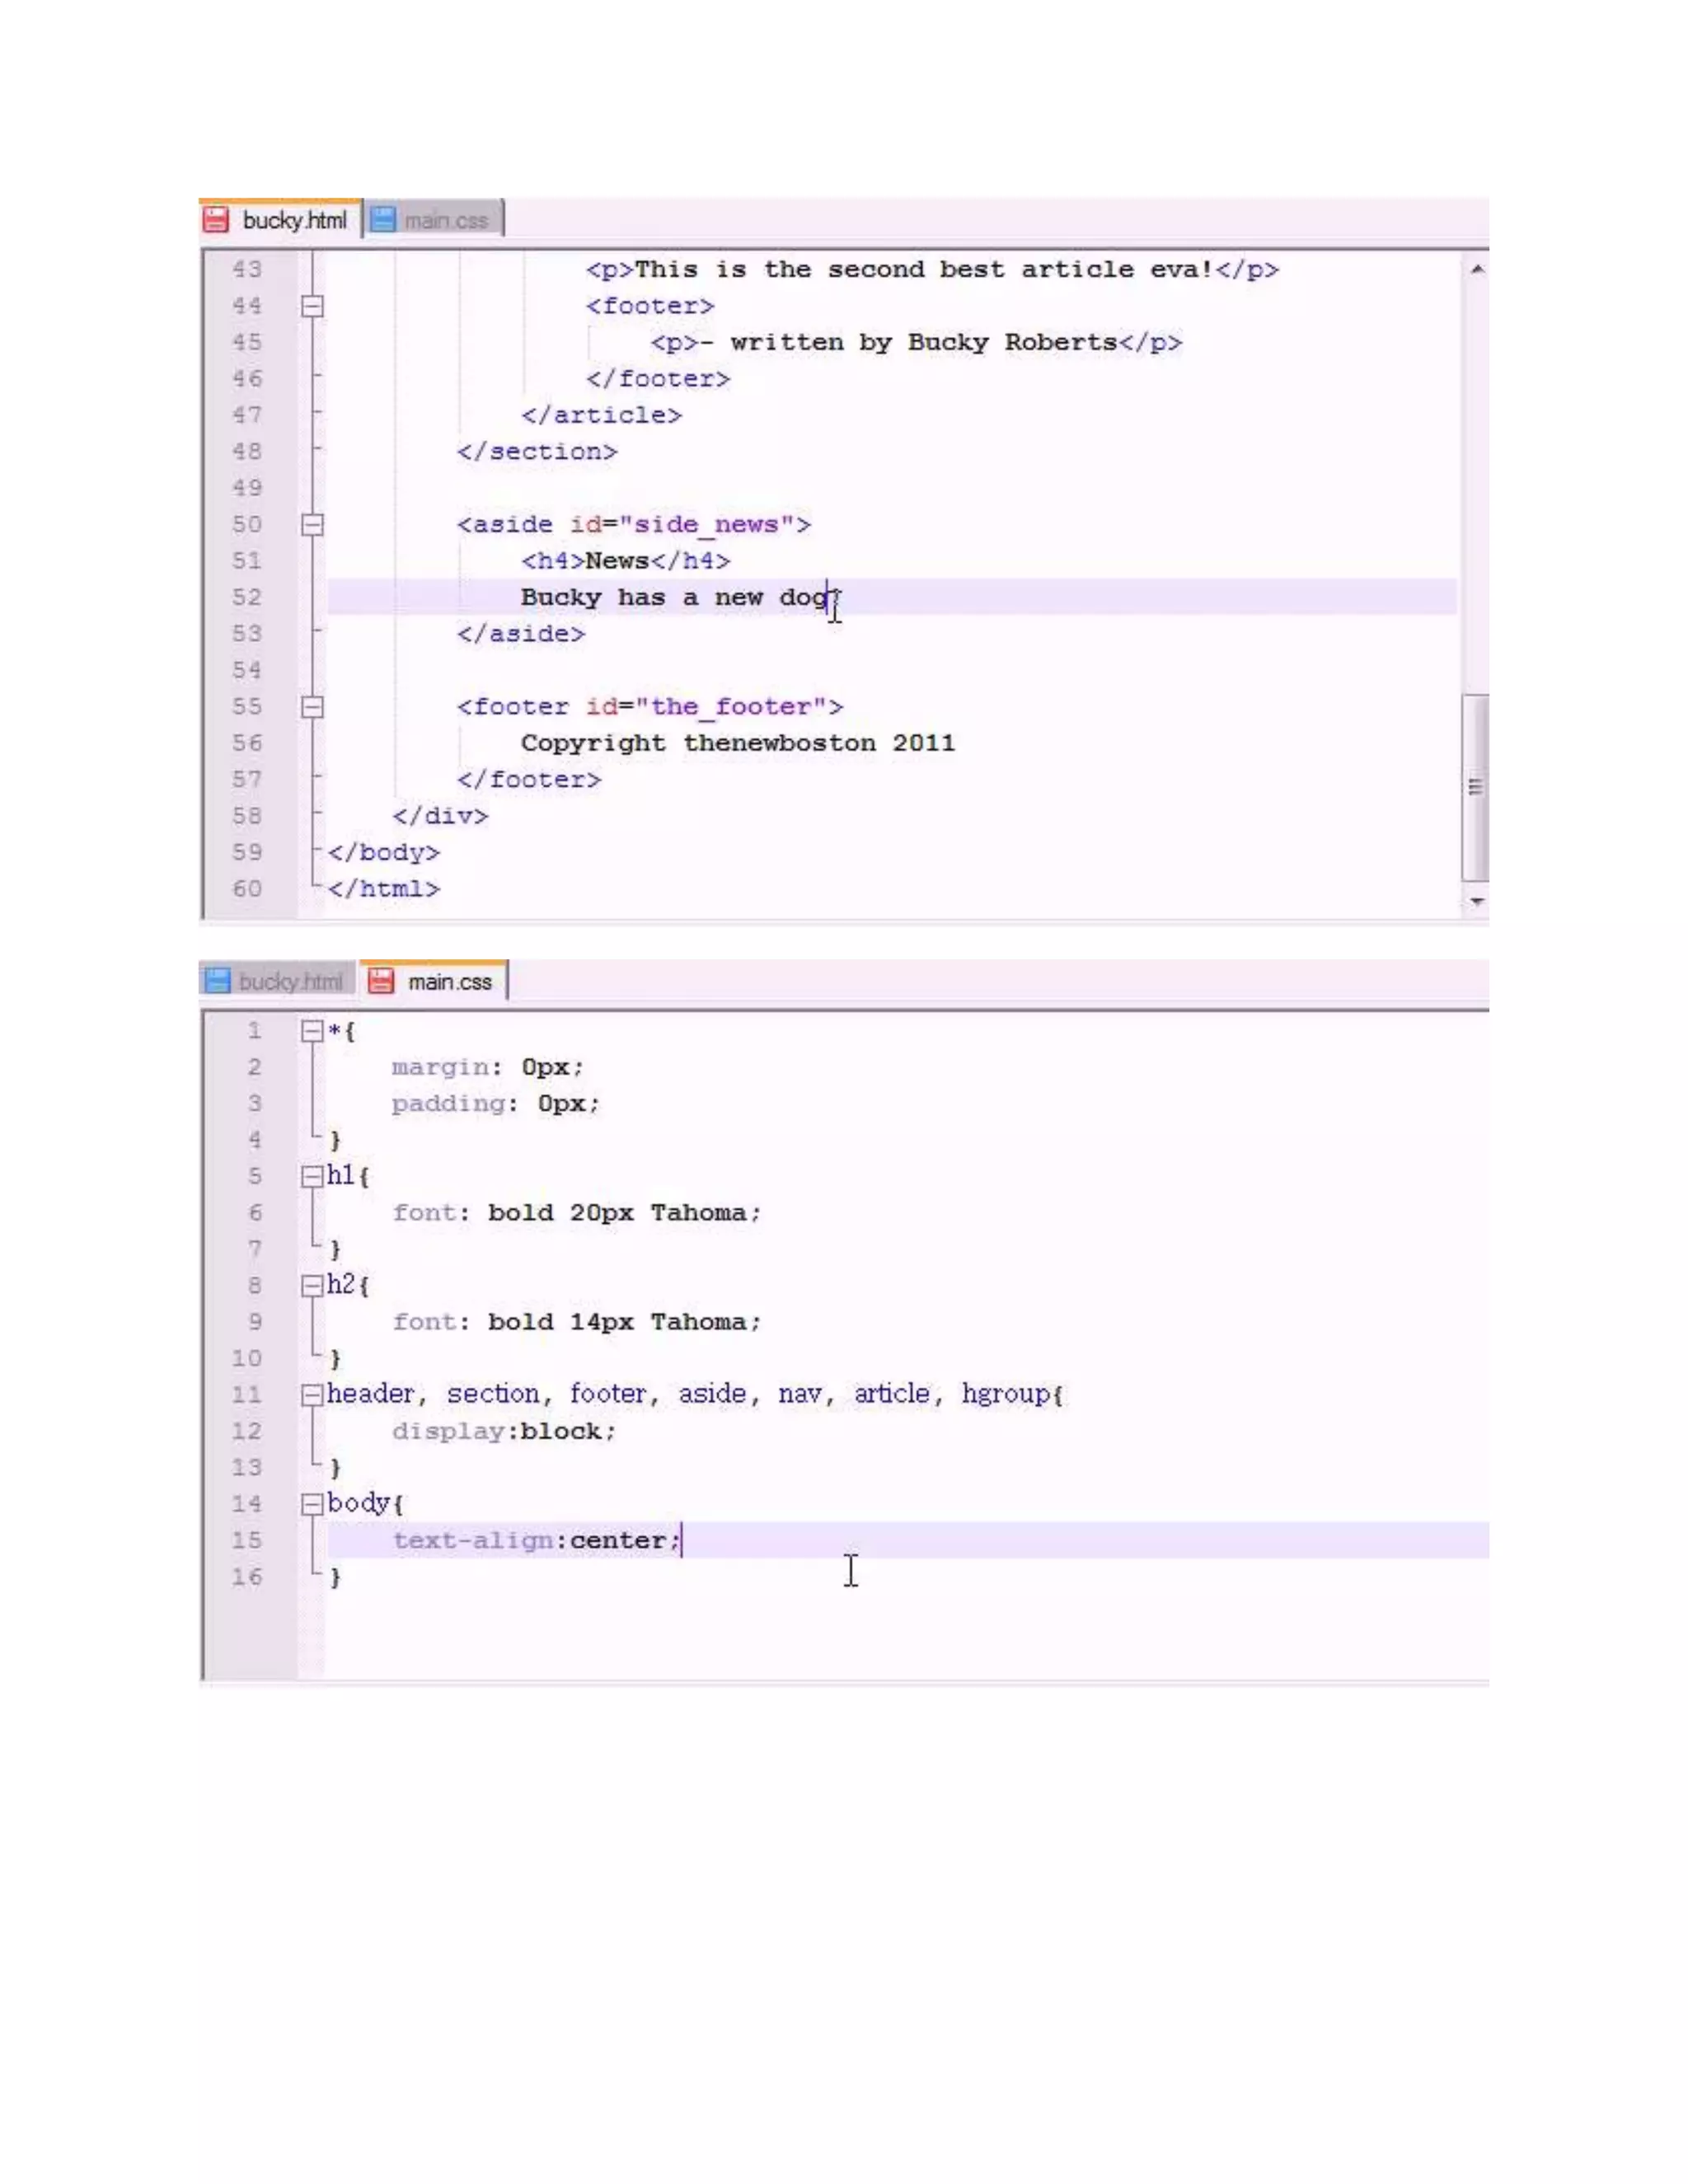Screen dimensions: 1688x2184
Task: Click line number 52 in HTML editor
Action: pos(247,598)
